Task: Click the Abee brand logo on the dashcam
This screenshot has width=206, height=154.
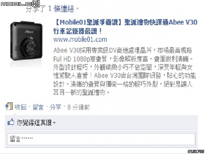Action: coord(29,32)
